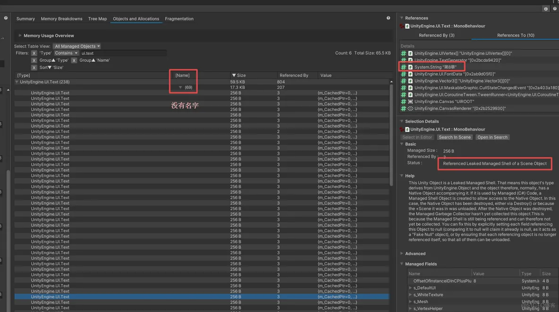Collapse the Managed Fields foldout
Image resolution: width=559 pixels, height=312 pixels.
(x=402, y=264)
